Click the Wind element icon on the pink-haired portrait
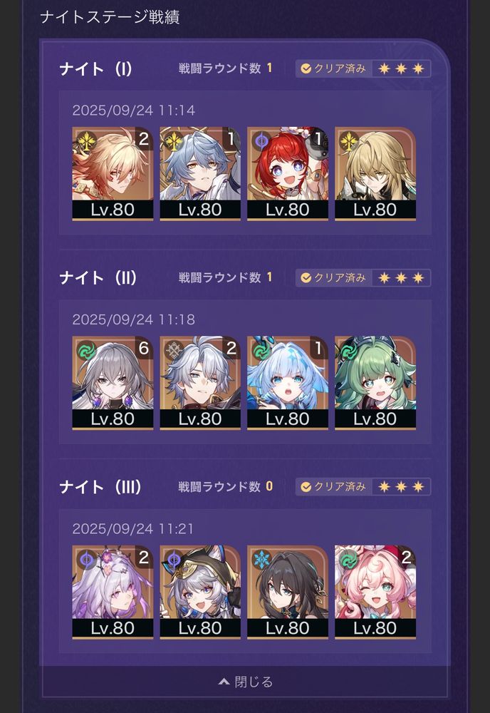 click(349, 560)
